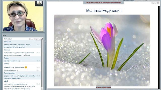The image size is (161, 90).
Task: Click the small tt font-size icon in chat
Action: click(x=39, y=39)
